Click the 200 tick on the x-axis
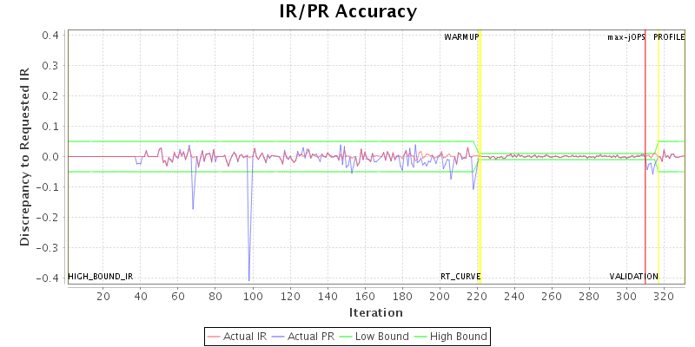The width and height of the screenshot is (695, 347). pos(440,297)
